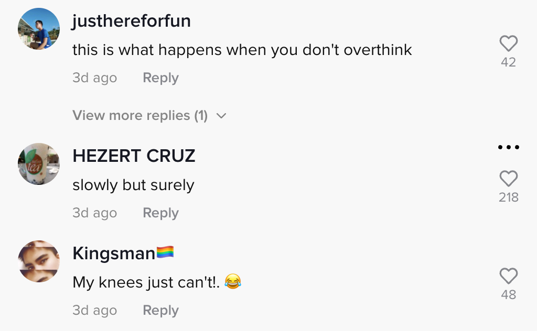
Task: Open the justhereforfun username link
Action: pos(131,21)
